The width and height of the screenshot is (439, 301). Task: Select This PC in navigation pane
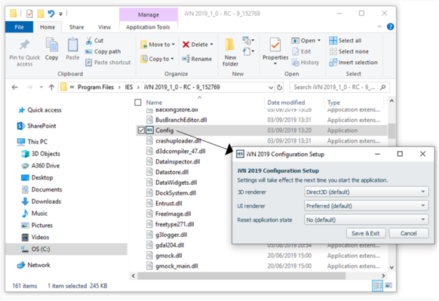[x=32, y=142]
